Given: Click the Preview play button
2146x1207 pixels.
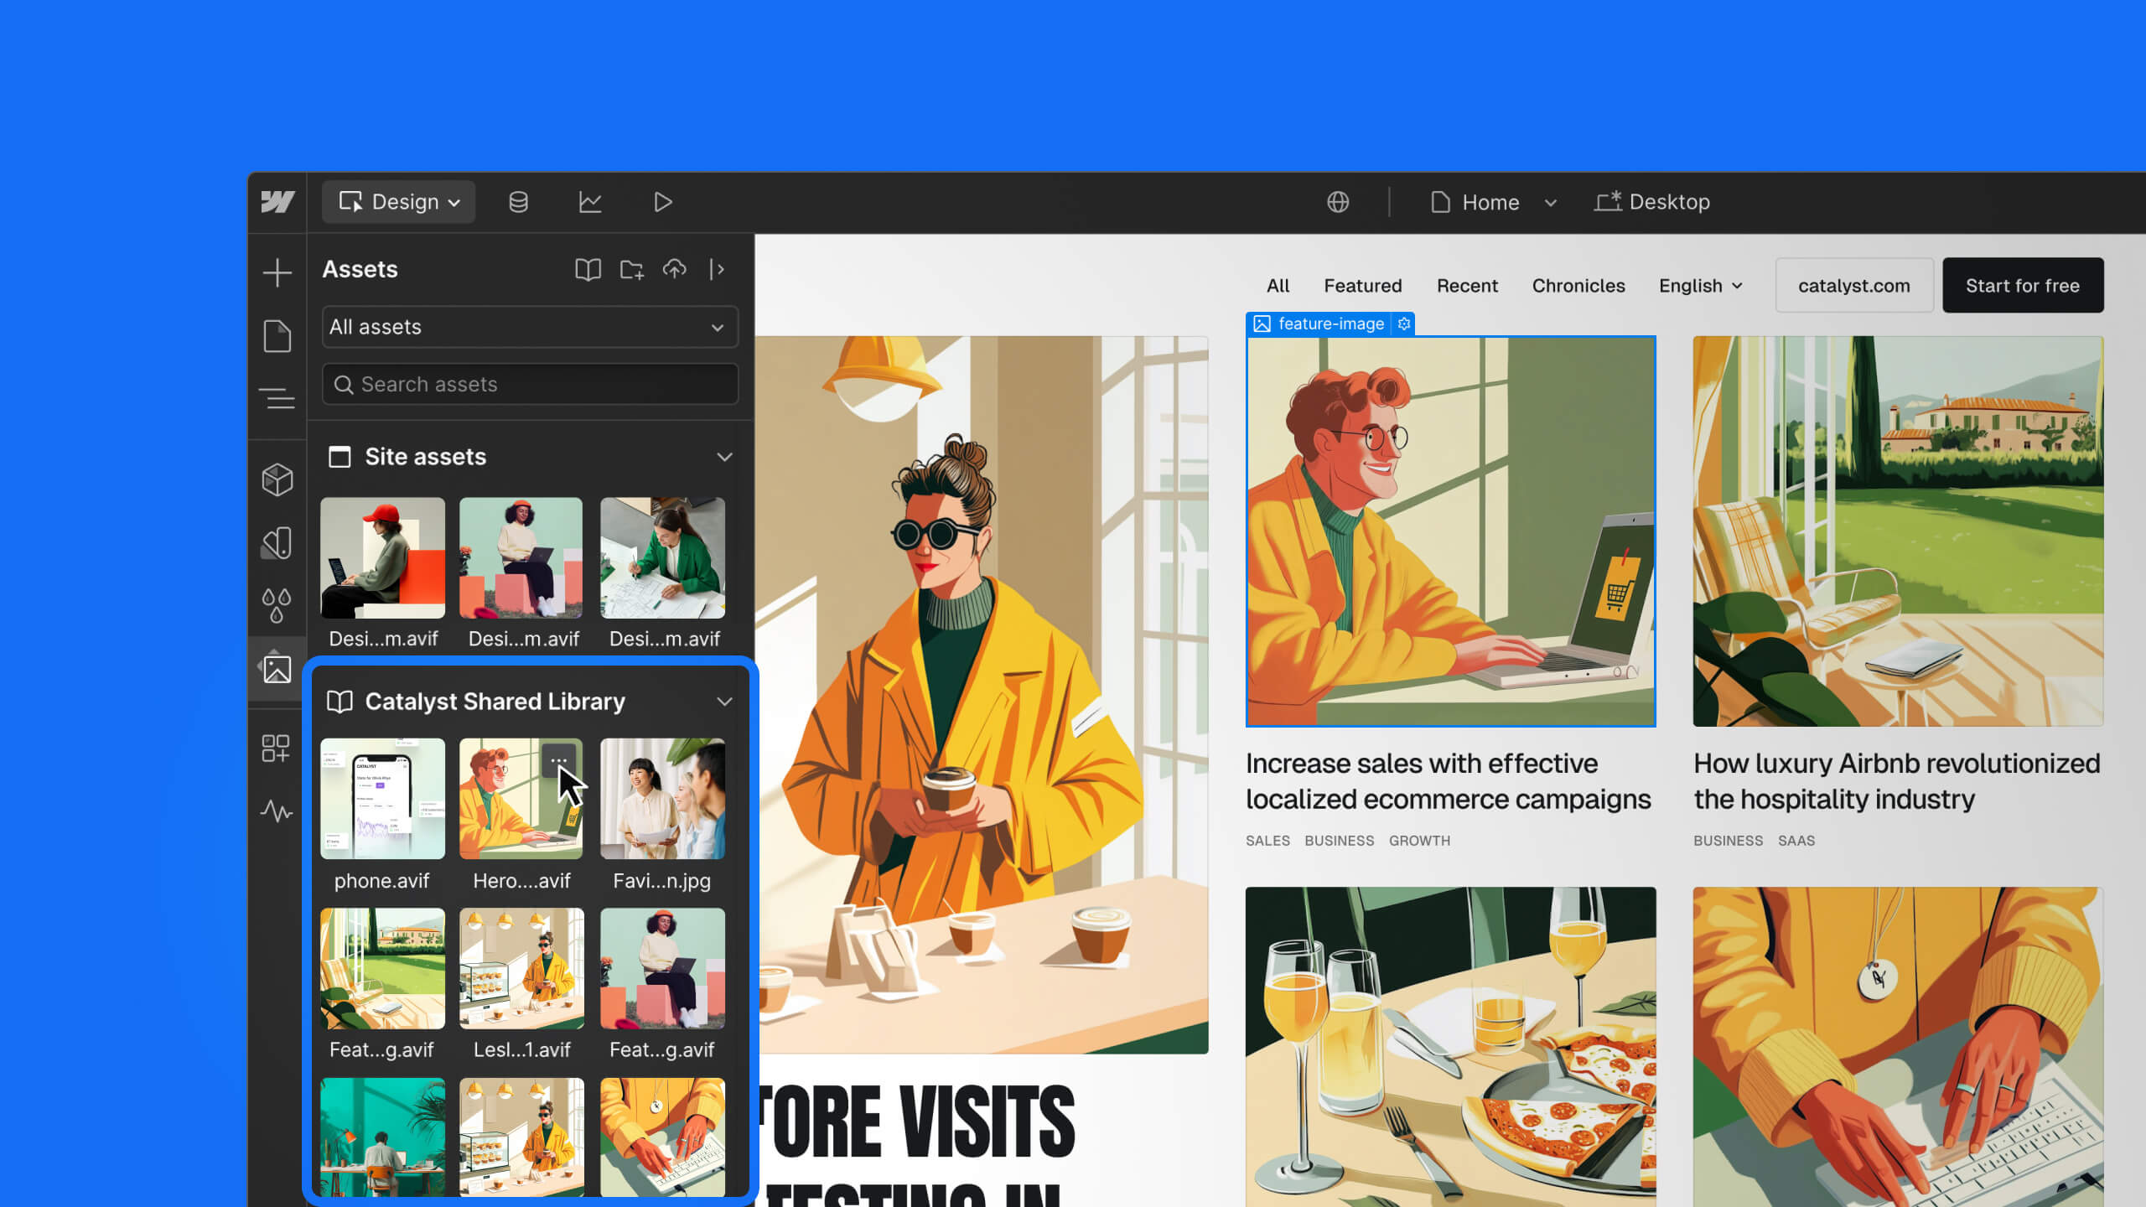Looking at the screenshot, I should click(662, 202).
